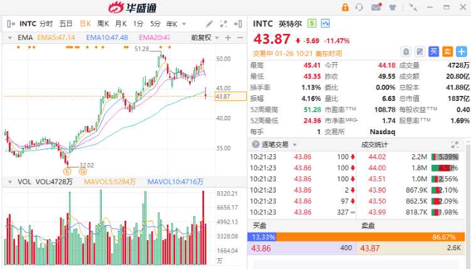This screenshot has width=471, height=269.
Task: Click the blue 买 buy button
Action: [x=433, y=52]
